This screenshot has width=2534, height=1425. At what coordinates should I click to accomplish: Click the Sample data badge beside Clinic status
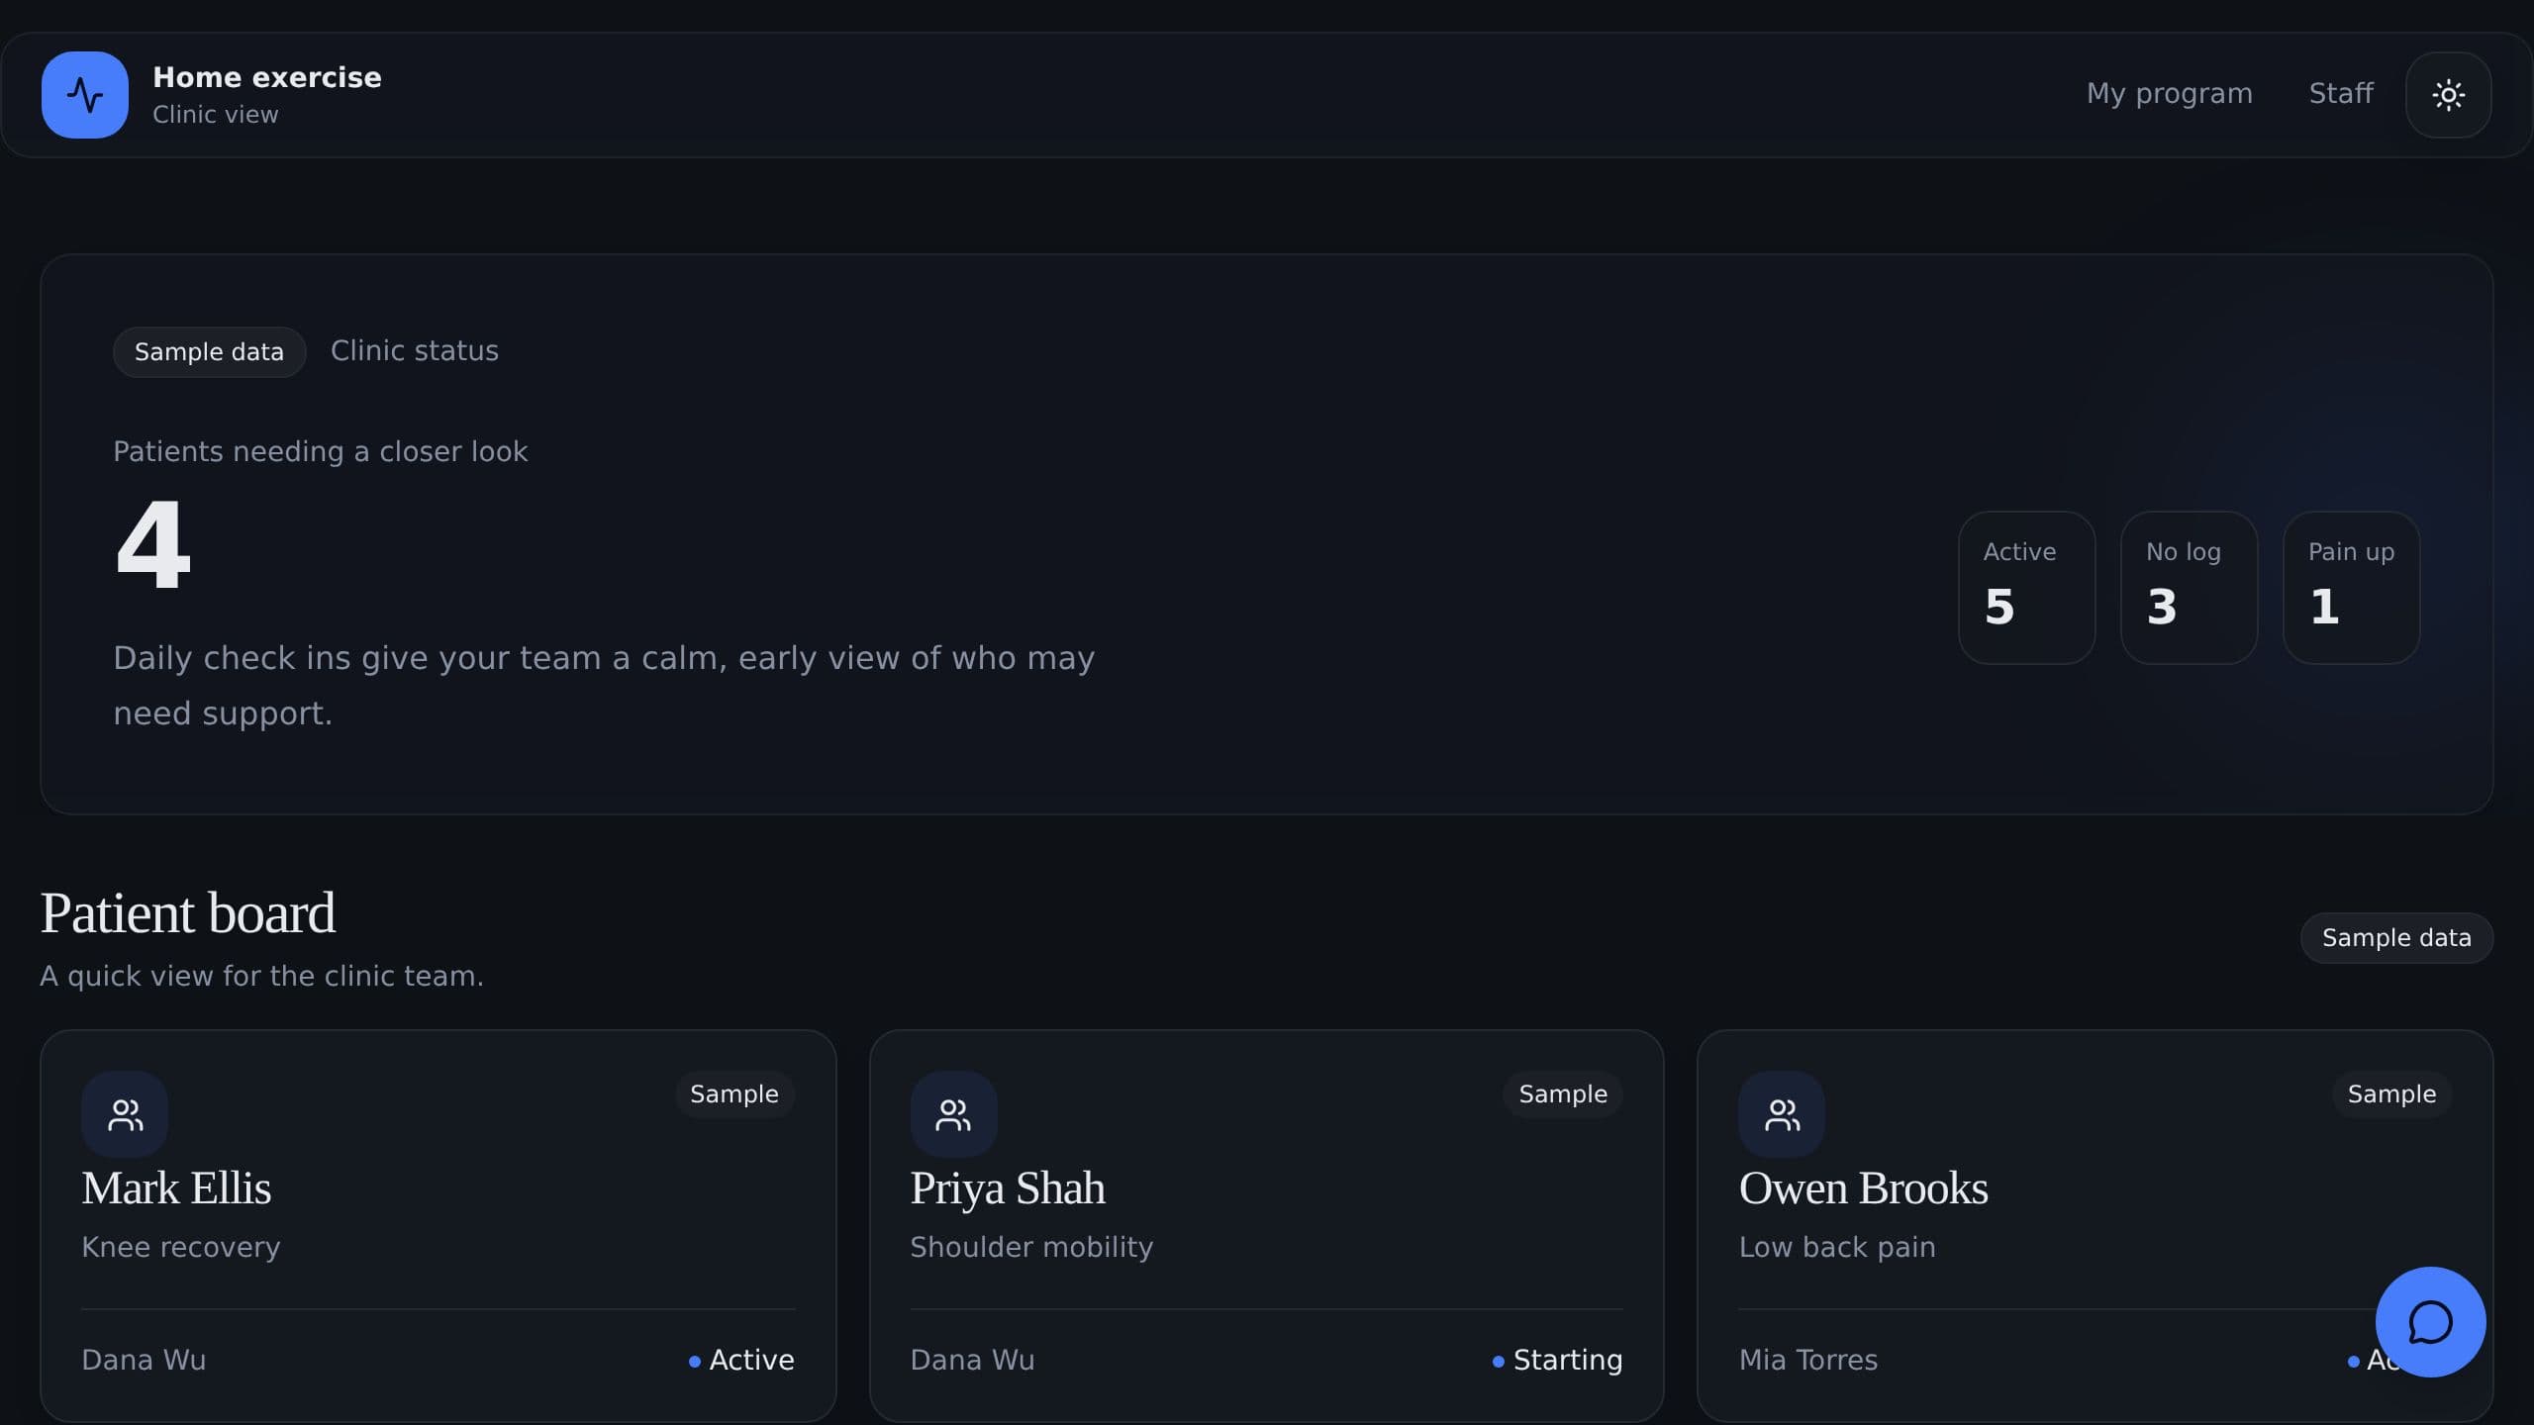[x=209, y=352]
